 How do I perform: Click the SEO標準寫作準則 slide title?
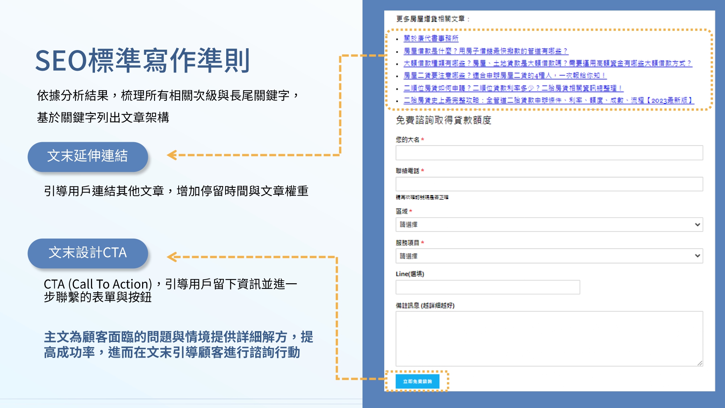(142, 61)
